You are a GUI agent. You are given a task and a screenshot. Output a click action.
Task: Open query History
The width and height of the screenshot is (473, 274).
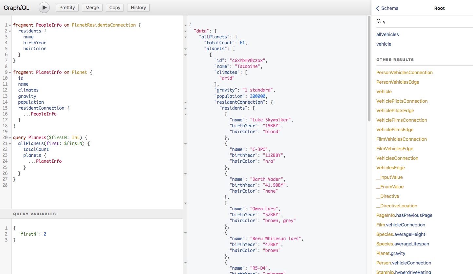click(x=138, y=8)
